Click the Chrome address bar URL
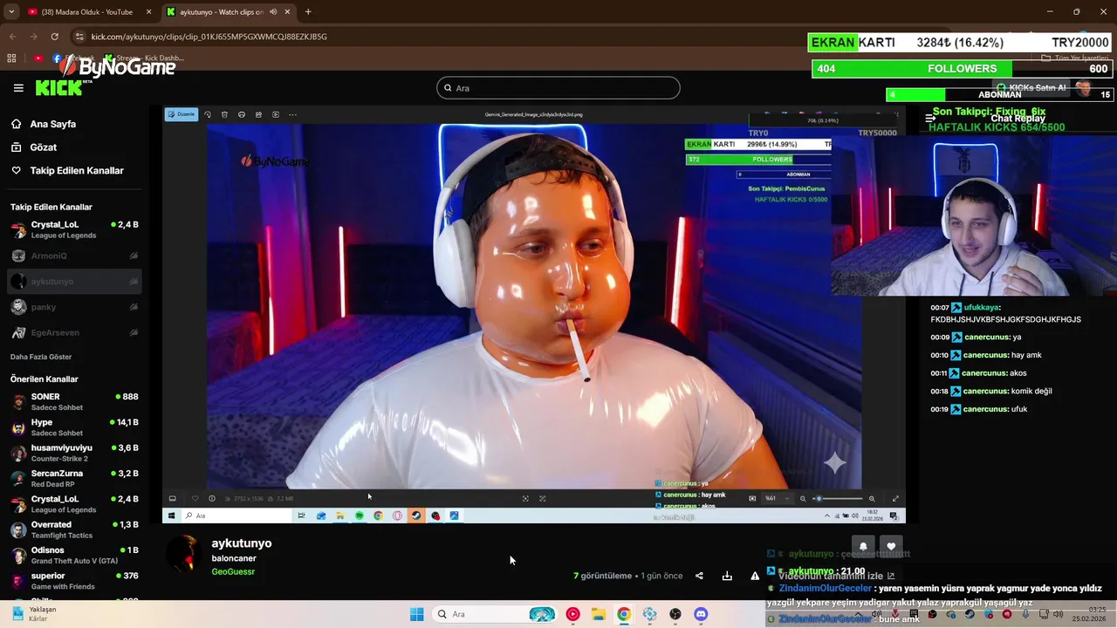 209,37
